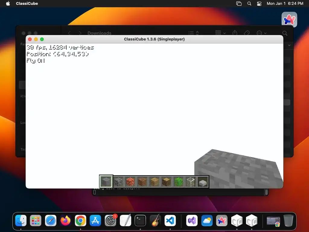Open Spotlight search in menu bar
309x232 pixels.
pos(249,4)
